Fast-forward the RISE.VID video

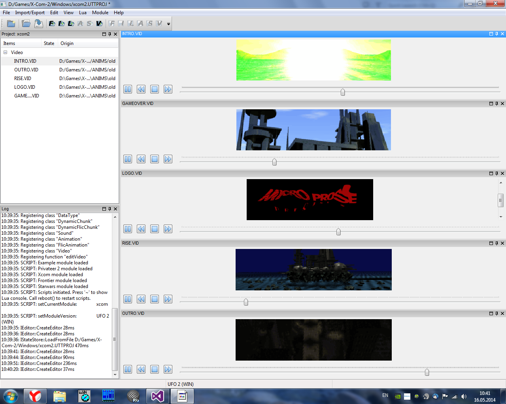coord(168,299)
